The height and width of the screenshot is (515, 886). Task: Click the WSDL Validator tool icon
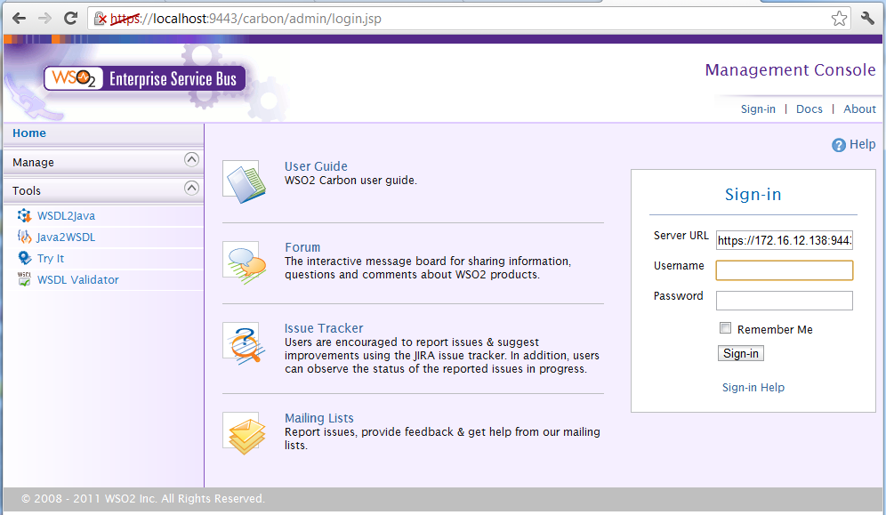tap(24, 279)
